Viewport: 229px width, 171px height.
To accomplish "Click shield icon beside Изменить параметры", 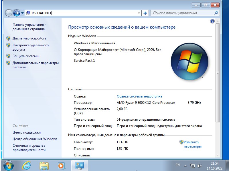I will click(x=181, y=142).
